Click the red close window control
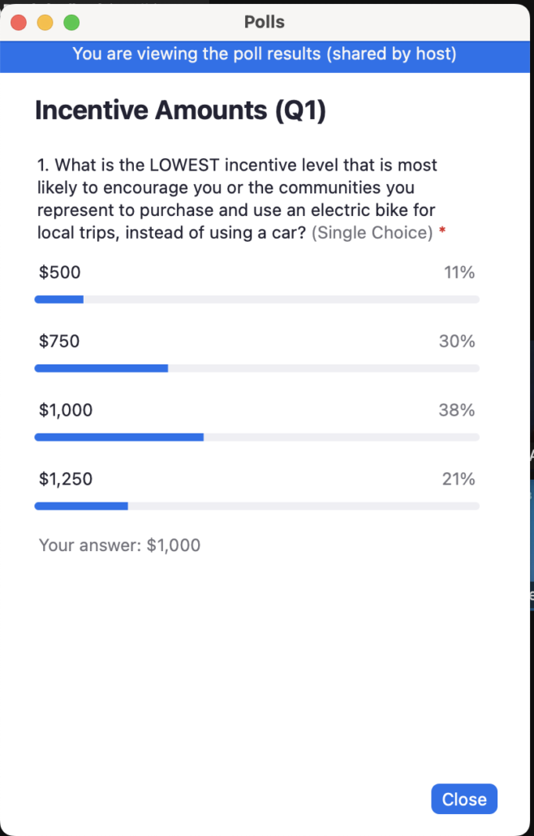The width and height of the screenshot is (534, 836). click(18, 22)
